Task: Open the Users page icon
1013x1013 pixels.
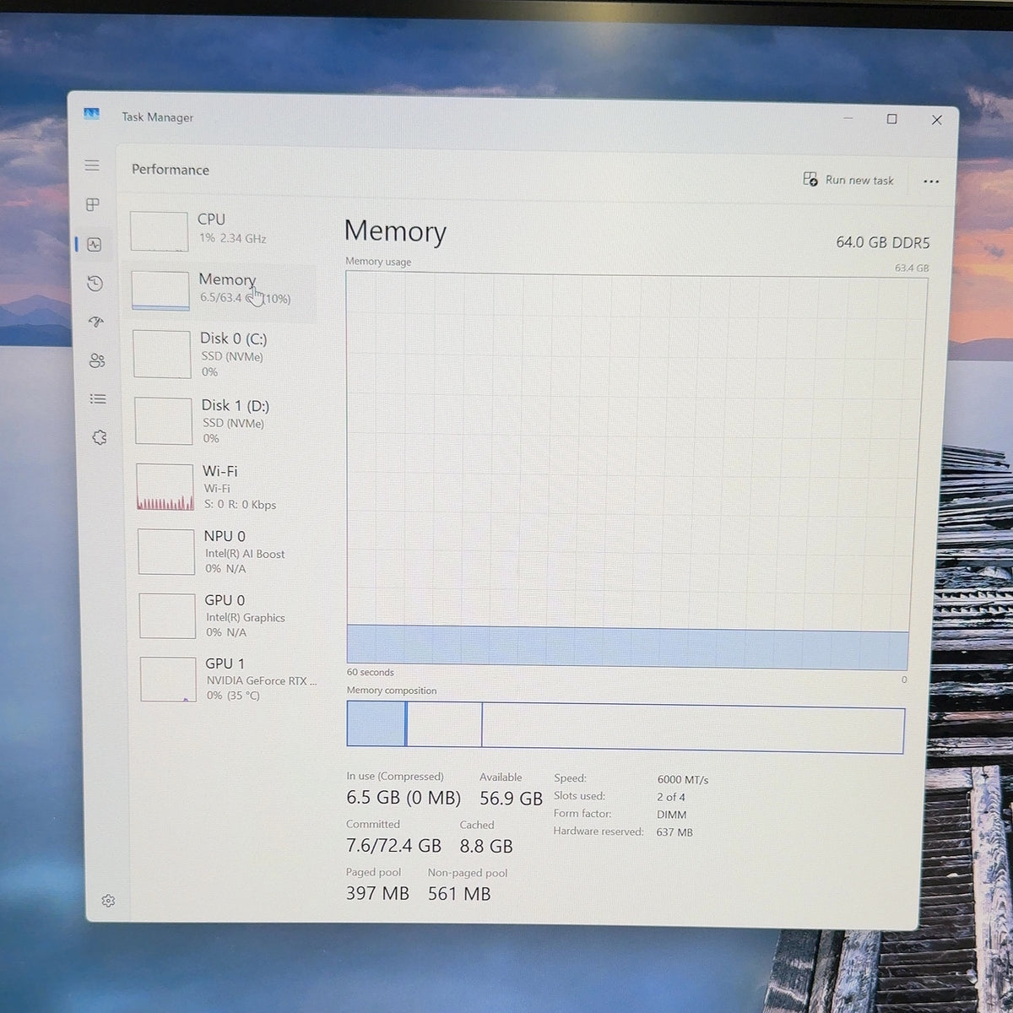Action: pyautogui.click(x=97, y=361)
